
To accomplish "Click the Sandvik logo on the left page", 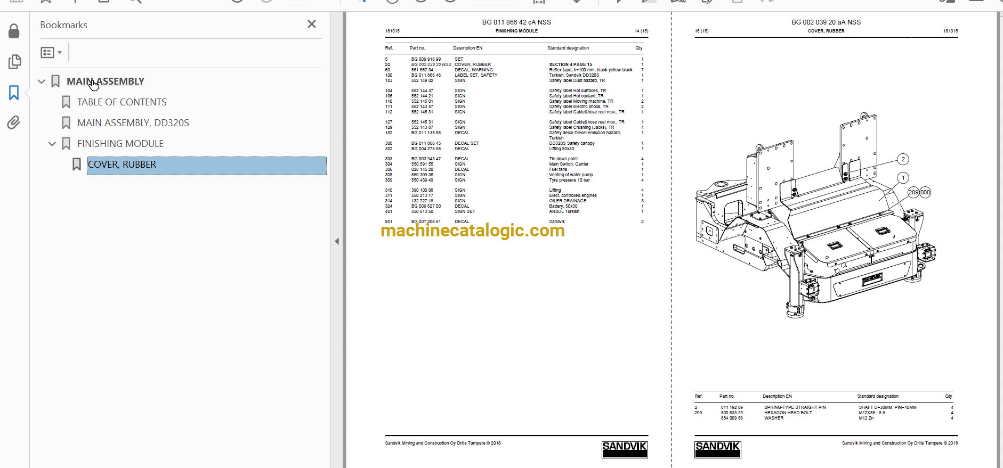I will 625,449.
